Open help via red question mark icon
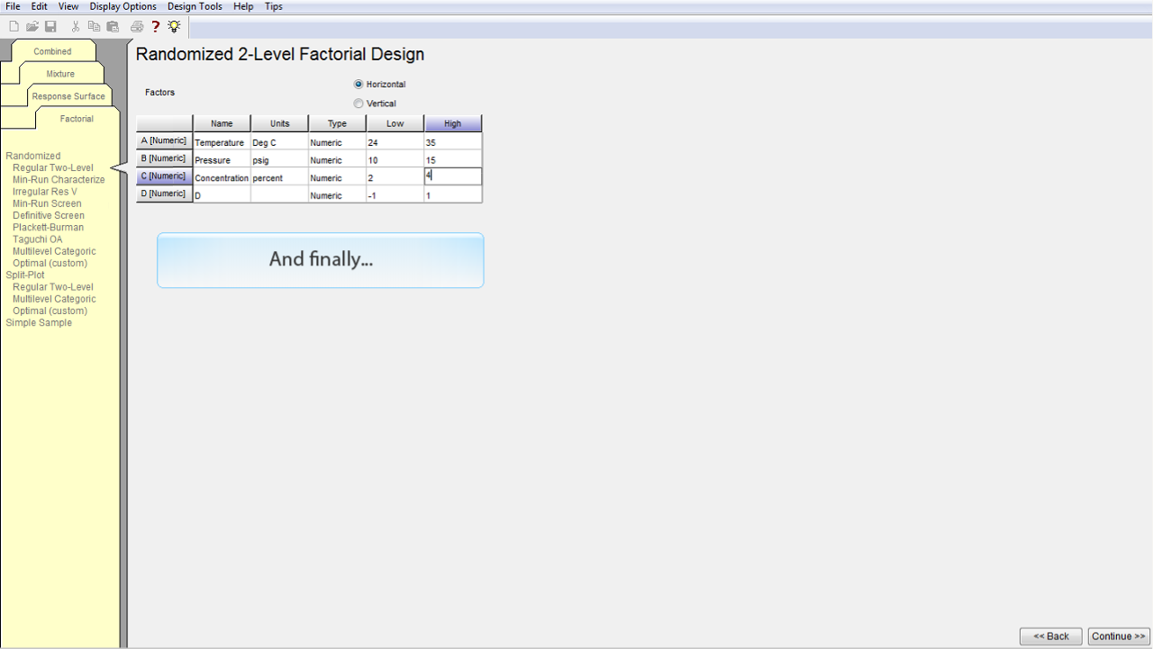This screenshot has height=649, width=1153. click(155, 26)
